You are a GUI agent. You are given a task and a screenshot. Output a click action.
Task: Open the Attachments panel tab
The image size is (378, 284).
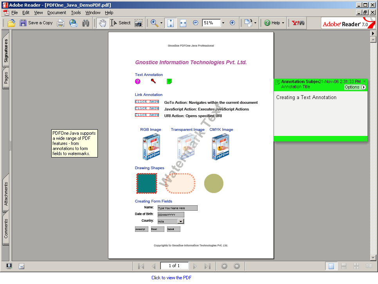click(x=6, y=193)
